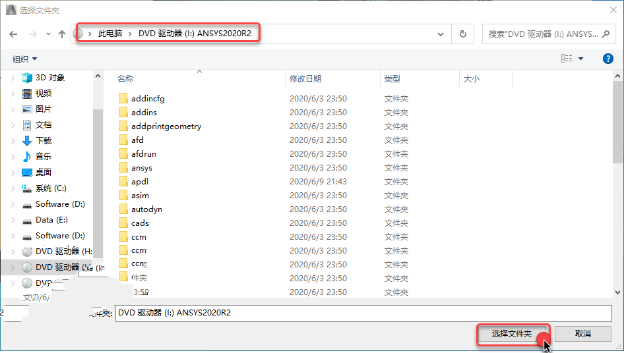
Task: Click DVD 驱动器 (I:) ANSYS2020R2 breadcrumb
Action: point(195,34)
